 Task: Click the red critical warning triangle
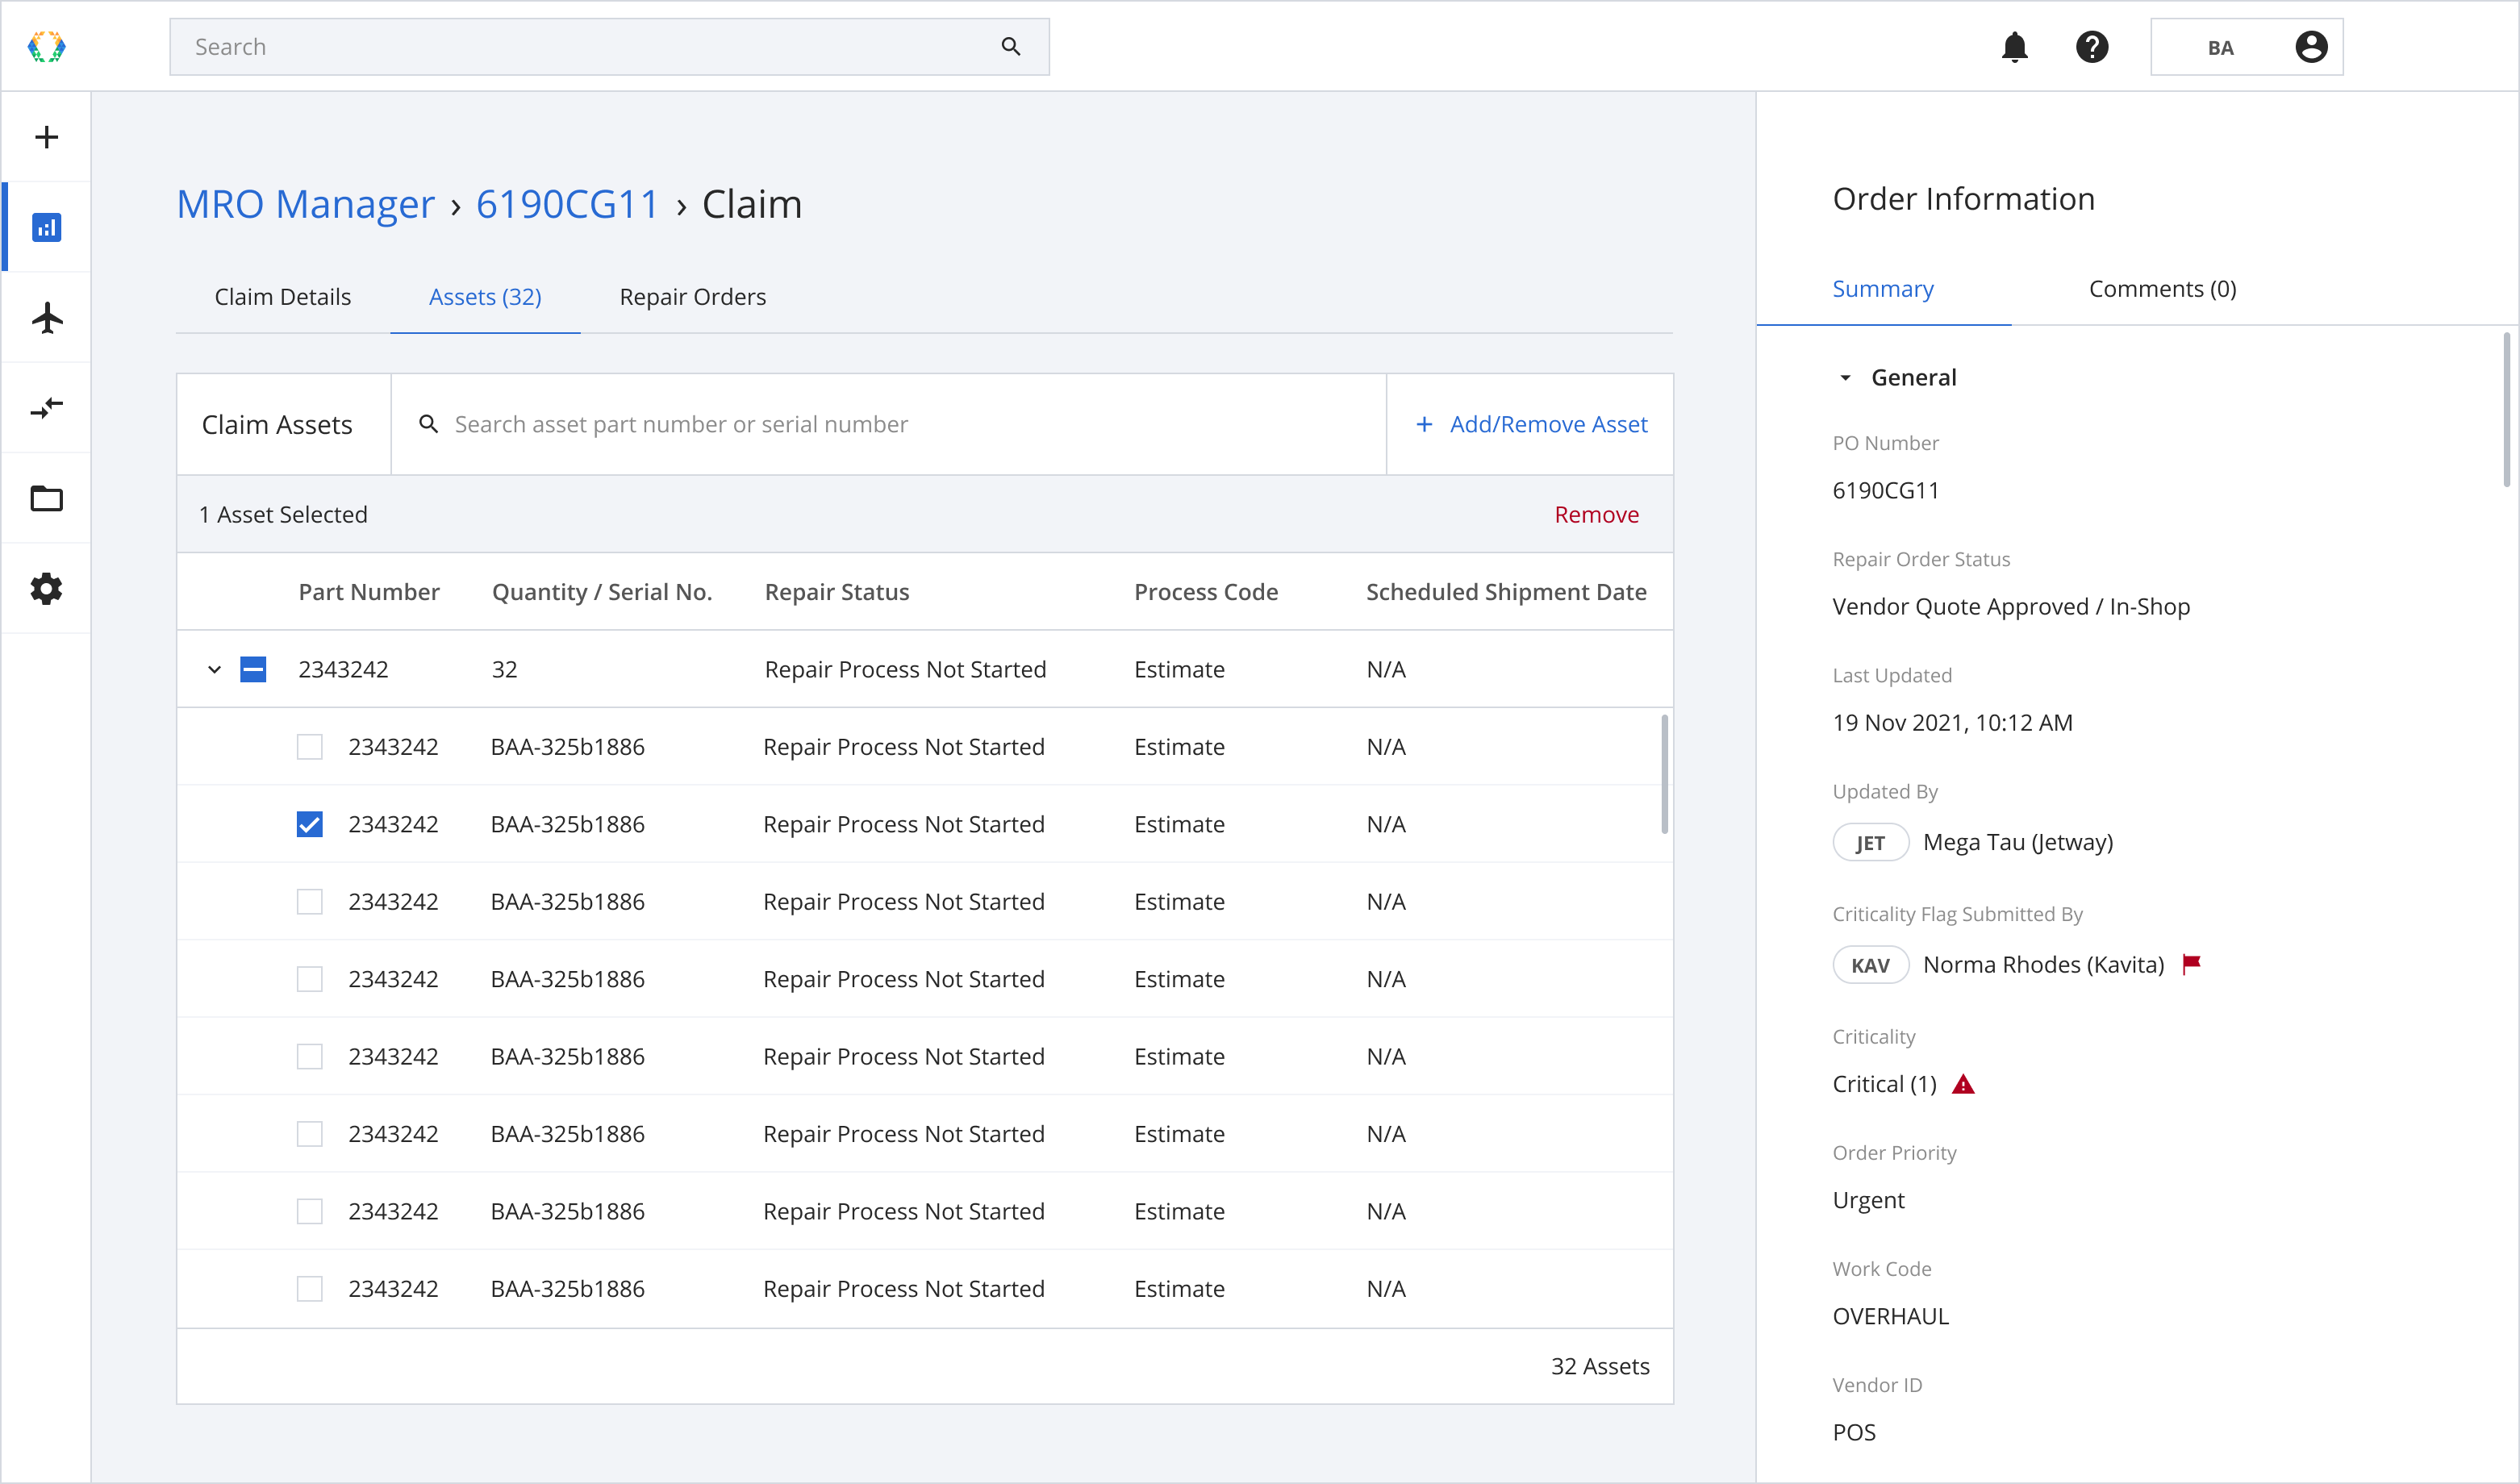coord(1963,1084)
